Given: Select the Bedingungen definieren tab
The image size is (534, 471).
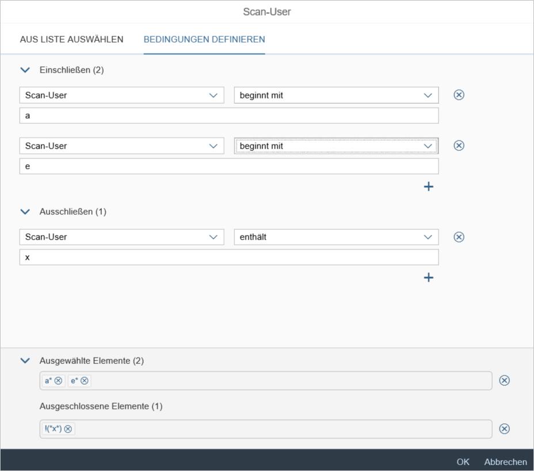Looking at the screenshot, I should pyautogui.click(x=204, y=40).
